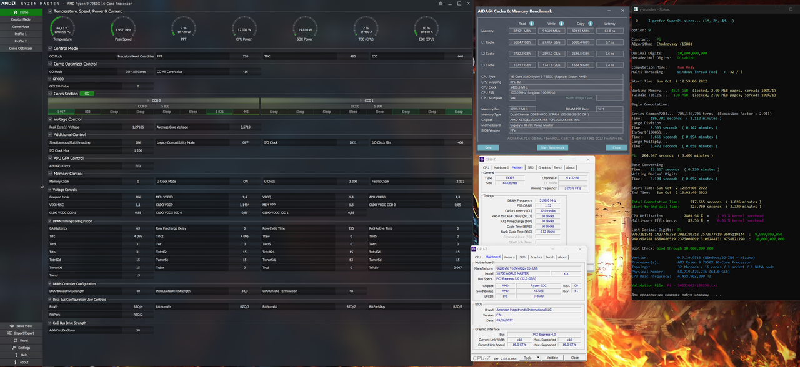This screenshot has height=367, width=800.
Task: Collapse the Voltage Control section
Action: click(x=51, y=119)
